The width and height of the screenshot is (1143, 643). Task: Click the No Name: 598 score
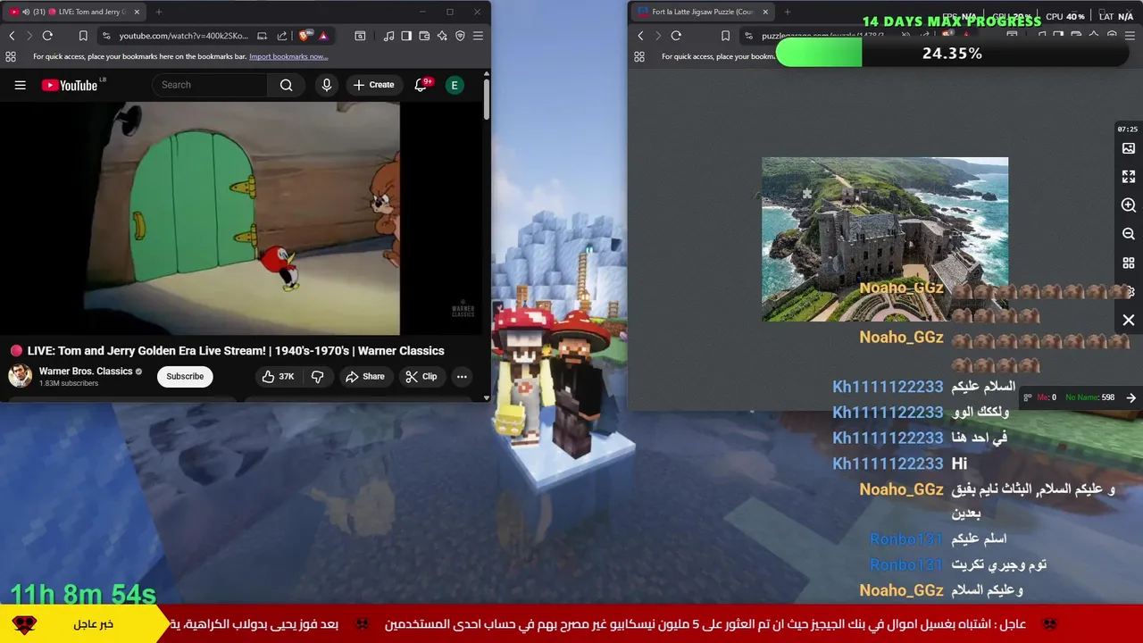coord(1089,397)
